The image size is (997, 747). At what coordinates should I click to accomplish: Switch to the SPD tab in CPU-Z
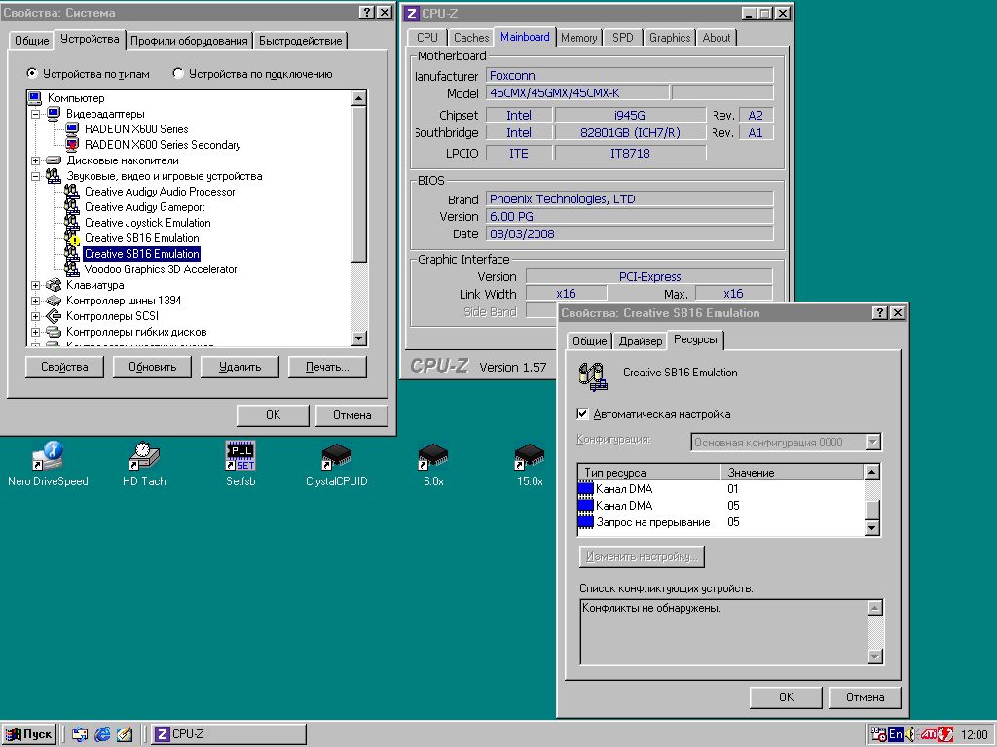(x=622, y=38)
